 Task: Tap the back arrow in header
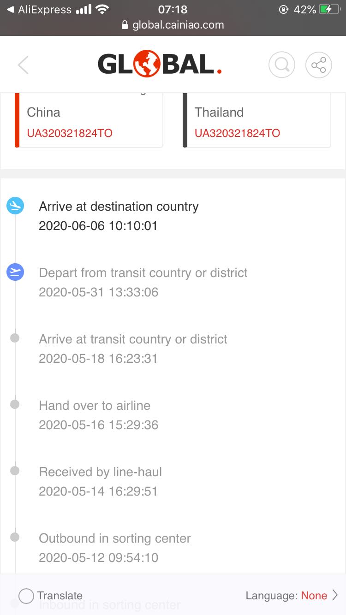pos(23,65)
